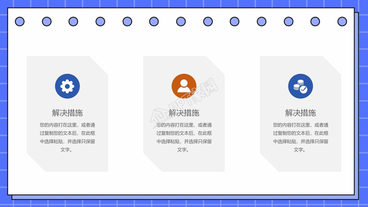Click the checkmark symbol inside the coins icon

click(x=304, y=89)
